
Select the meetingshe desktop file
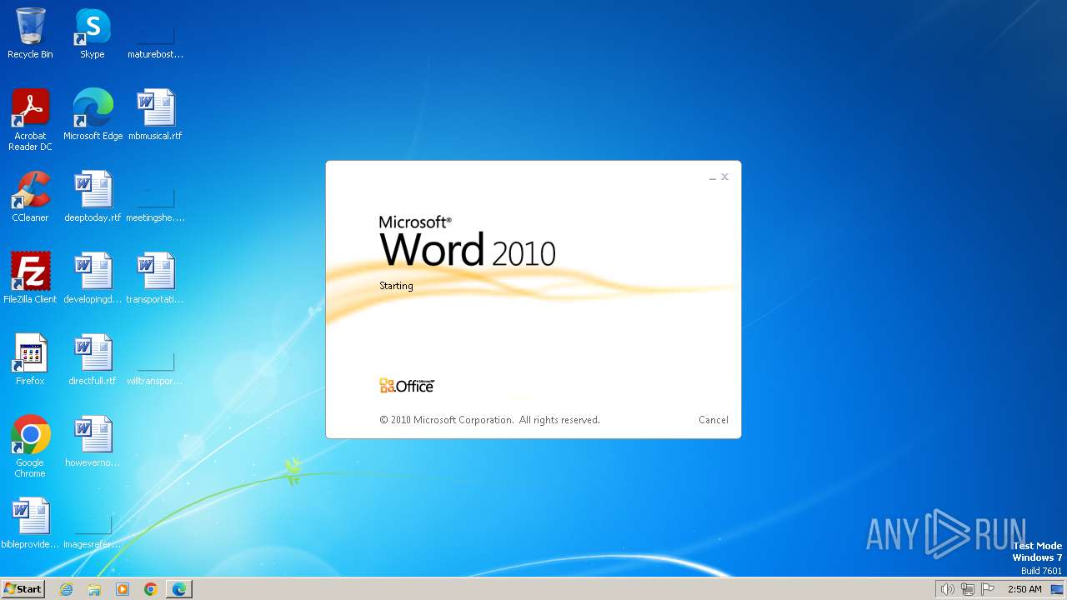click(x=155, y=197)
